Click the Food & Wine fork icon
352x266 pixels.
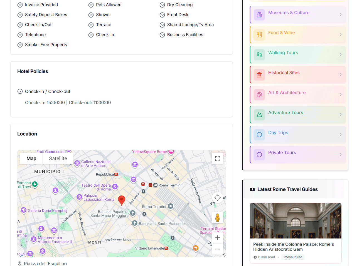(x=259, y=35)
